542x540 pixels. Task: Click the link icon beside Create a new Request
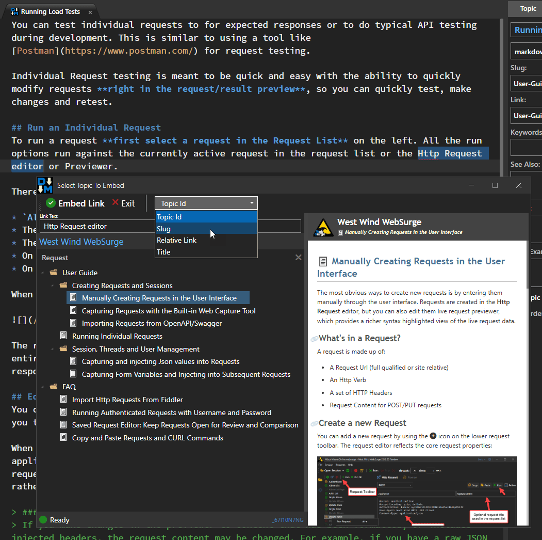[x=314, y=423]
